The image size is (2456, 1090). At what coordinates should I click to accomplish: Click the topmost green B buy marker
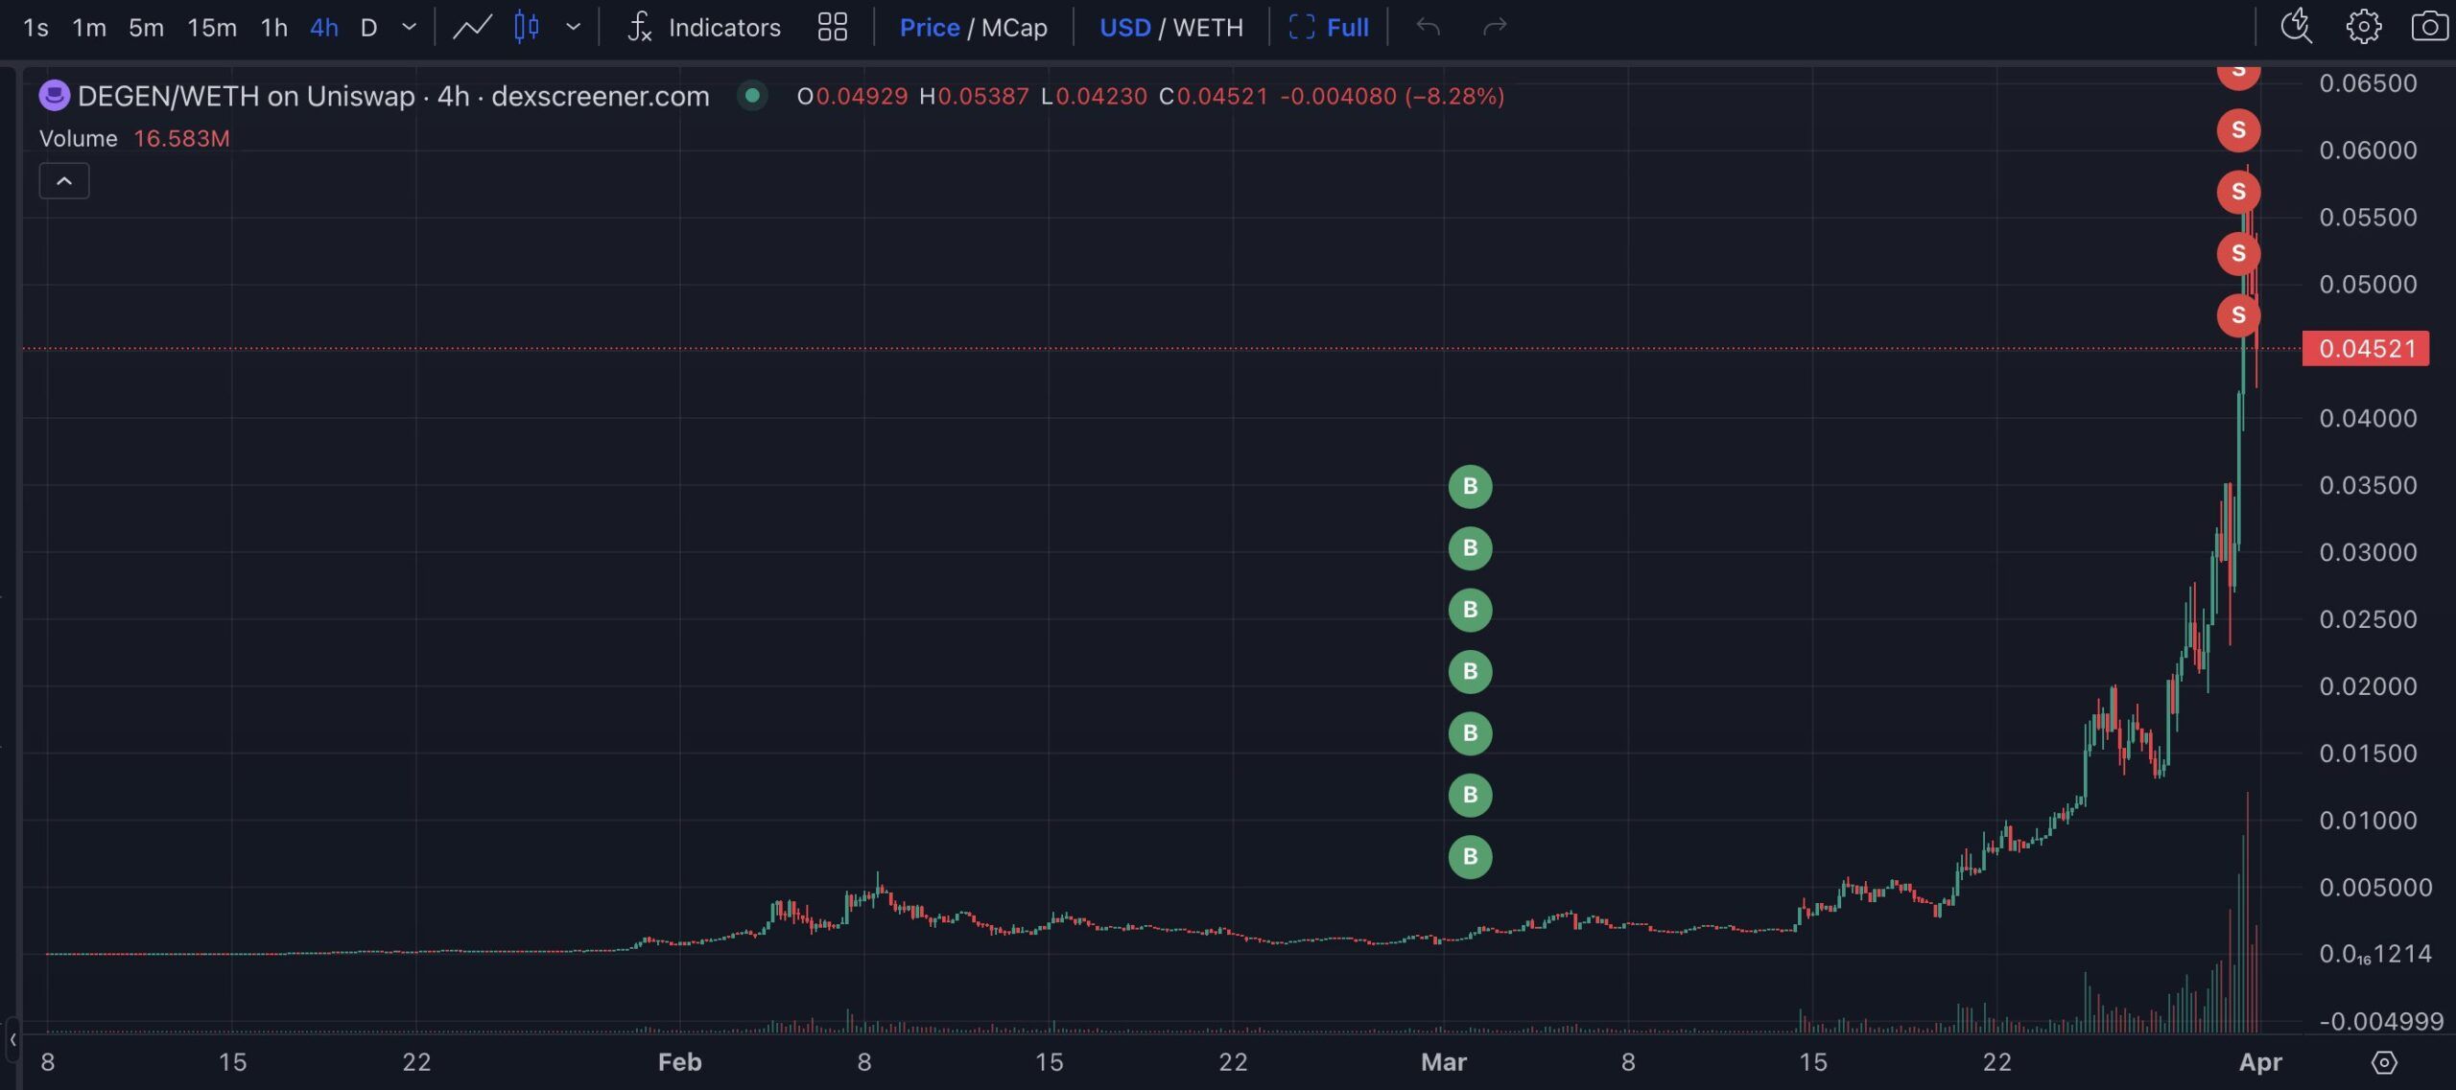click(x=1470, y=487)
